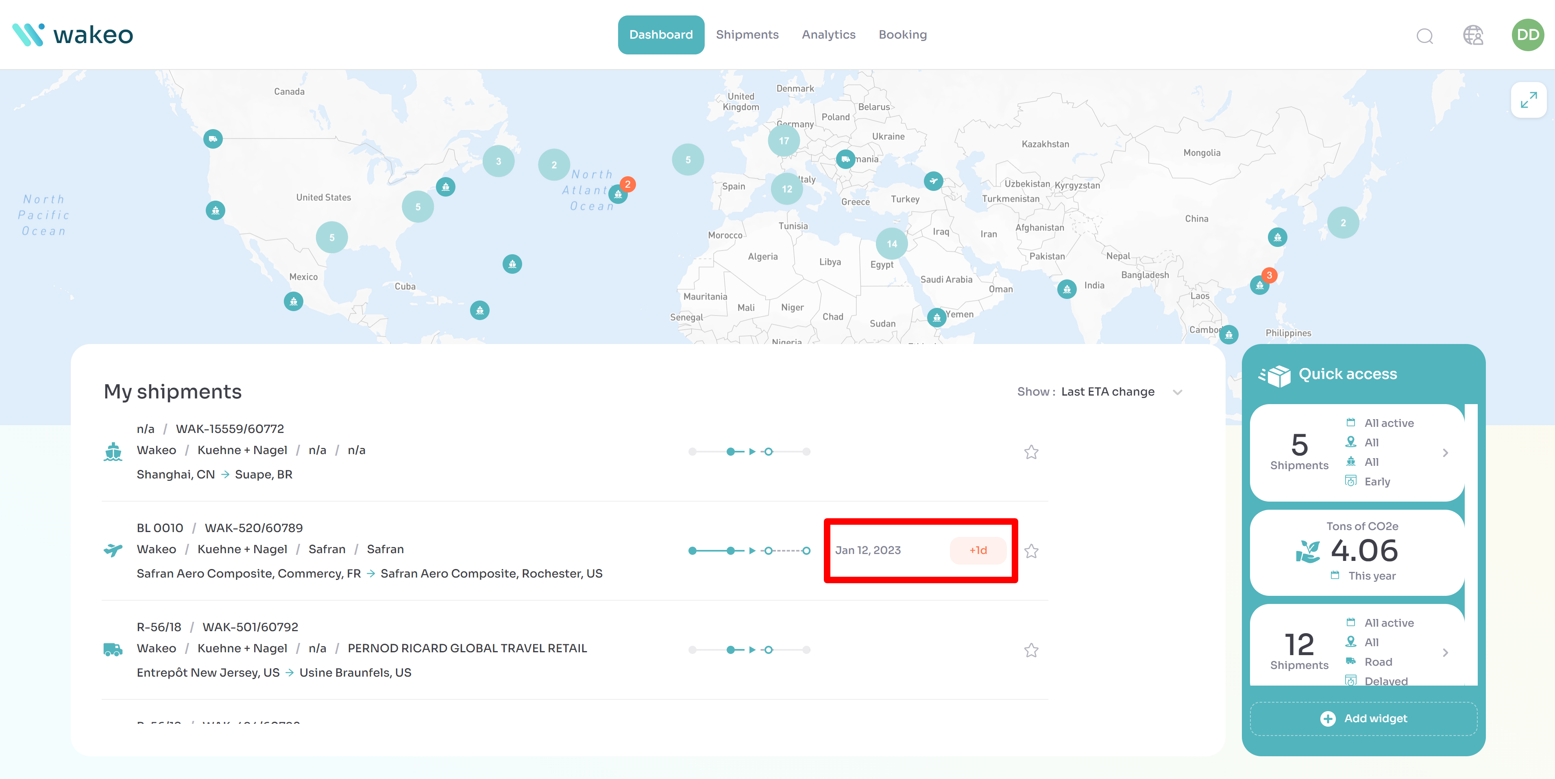This screenshot has height=779, width=1555.
Task: Open the WAK-15559/60772 shipment row
Action: click(x=229, y=428)
